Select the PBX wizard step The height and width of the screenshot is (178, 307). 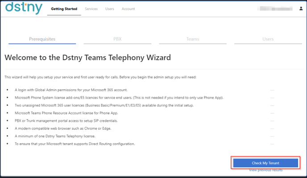pos(117,39)
